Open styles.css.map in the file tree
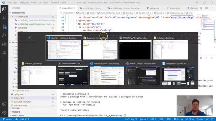The height and width of the screenshot is (121, 216). (22, 90)
